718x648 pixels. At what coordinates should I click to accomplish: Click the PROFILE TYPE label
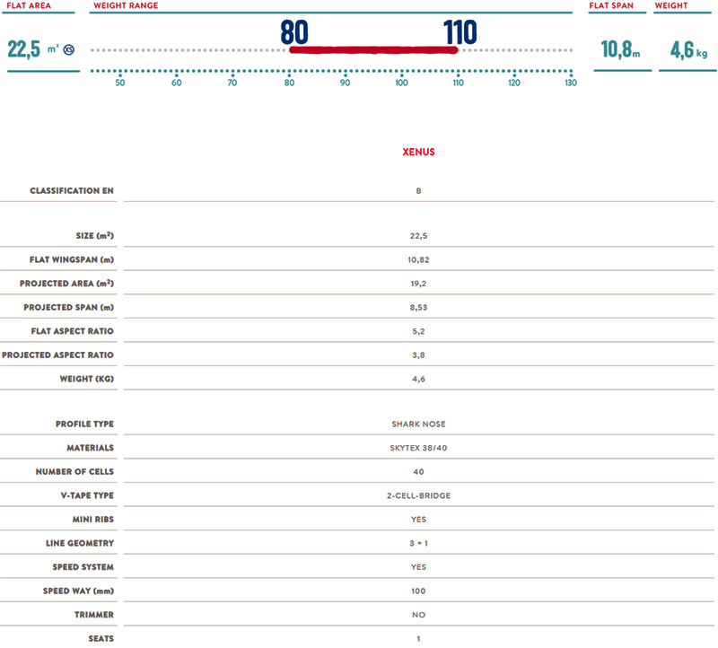[x=84, y=424]
